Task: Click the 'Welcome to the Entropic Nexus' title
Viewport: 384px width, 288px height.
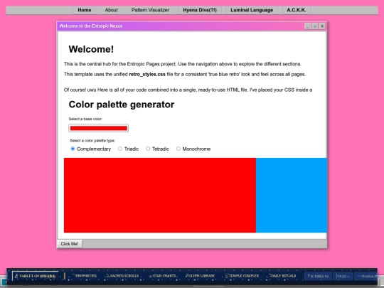Action: point(91,26)
